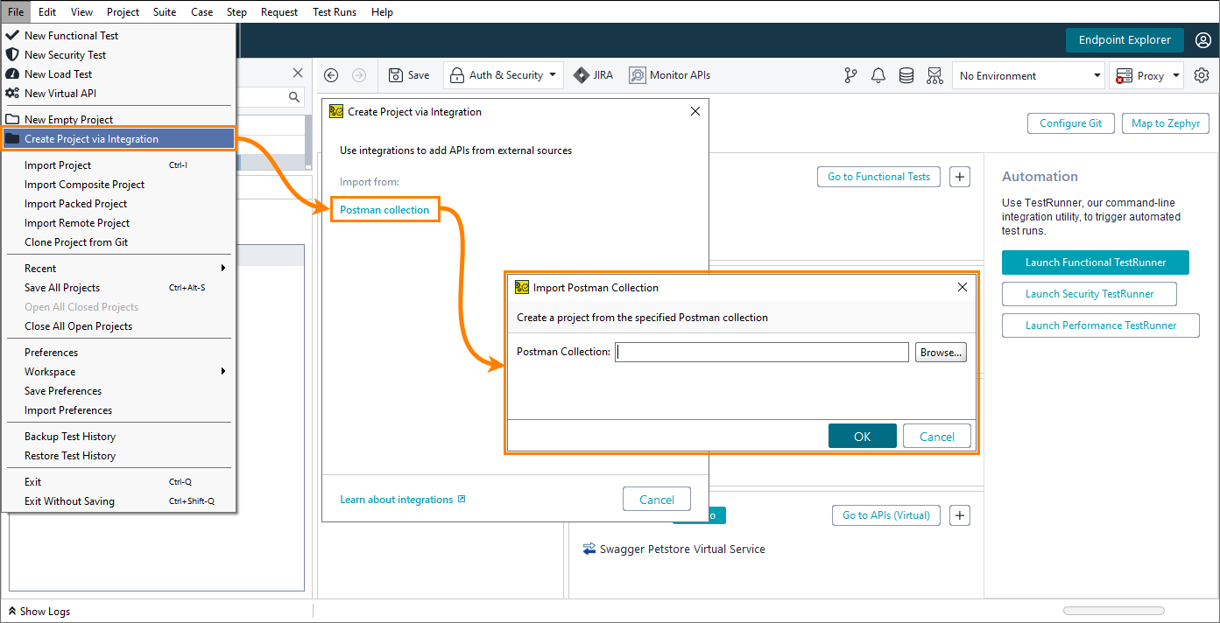Select New Virtual API menu item
The image size is (1220, 623).
pos(118,94)
